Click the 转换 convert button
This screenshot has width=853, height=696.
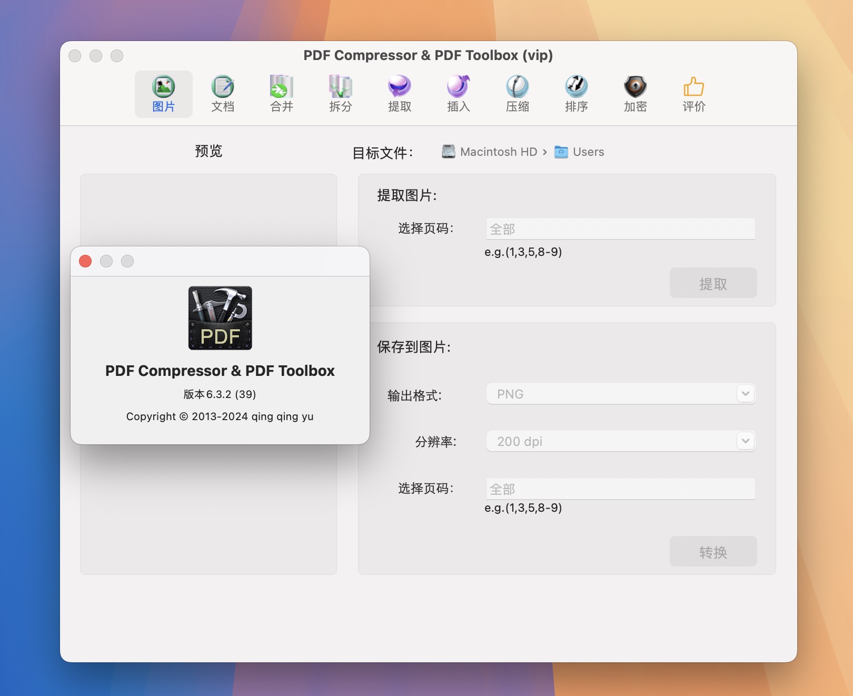click(713, 551)
